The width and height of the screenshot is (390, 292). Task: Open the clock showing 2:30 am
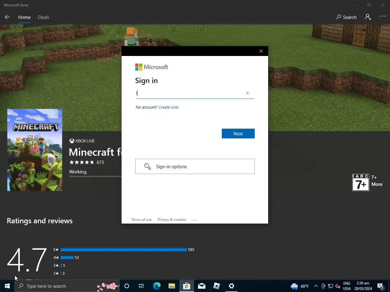(x=363, y=286)
